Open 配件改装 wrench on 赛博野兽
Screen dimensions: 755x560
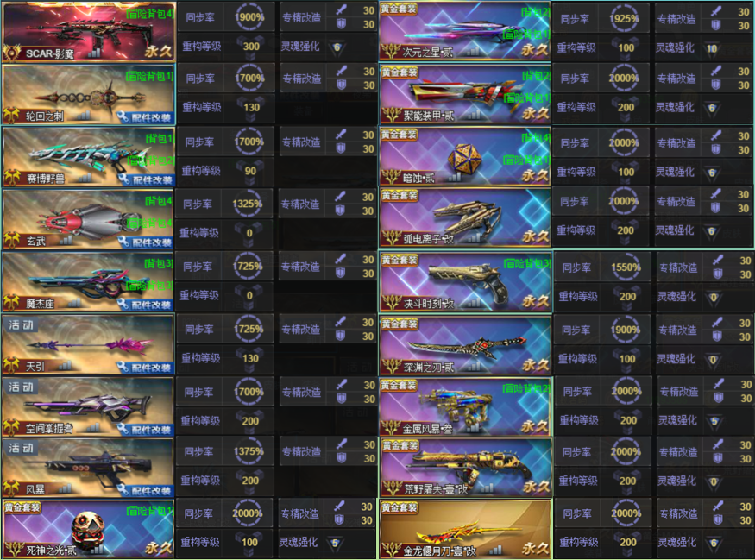point(146,179)
